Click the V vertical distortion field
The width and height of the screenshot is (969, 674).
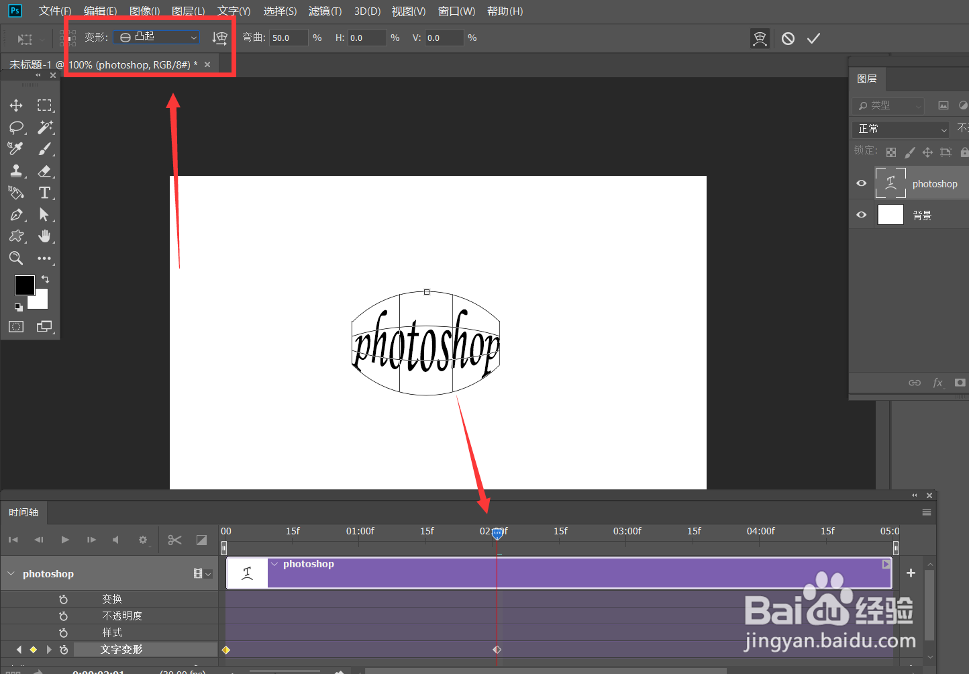point(444,38)
